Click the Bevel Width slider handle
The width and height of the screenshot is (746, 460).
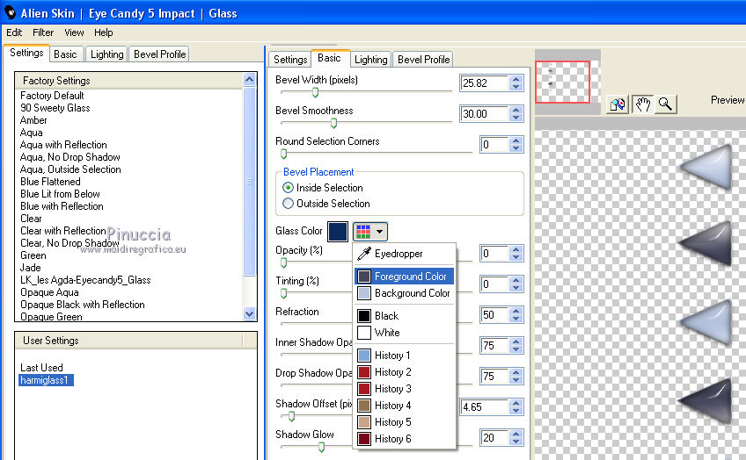click(315, 92)
